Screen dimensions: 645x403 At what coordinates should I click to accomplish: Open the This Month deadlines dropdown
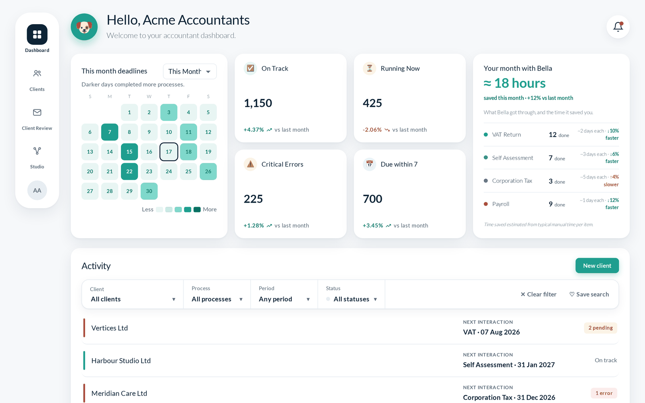coord(190,71)
